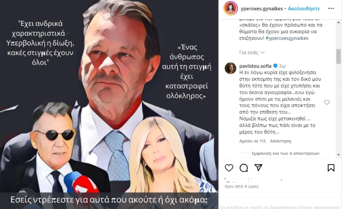344x209 pixels.
Task: Open the comment bubble icon
Action: (244, 168)
